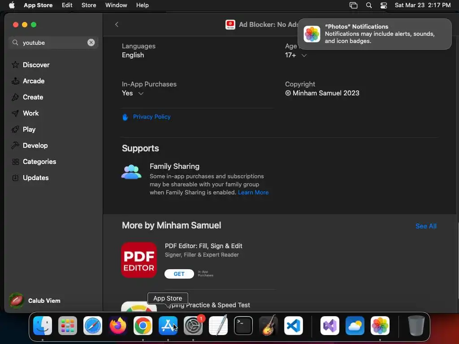Open the Updates section

pyautogui.click(x=35, y=177)
